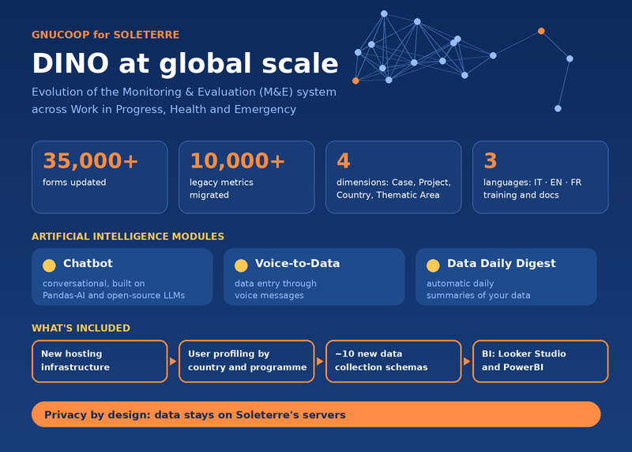
Task: Select the New hosting infrastructure box
Action: 100,361
